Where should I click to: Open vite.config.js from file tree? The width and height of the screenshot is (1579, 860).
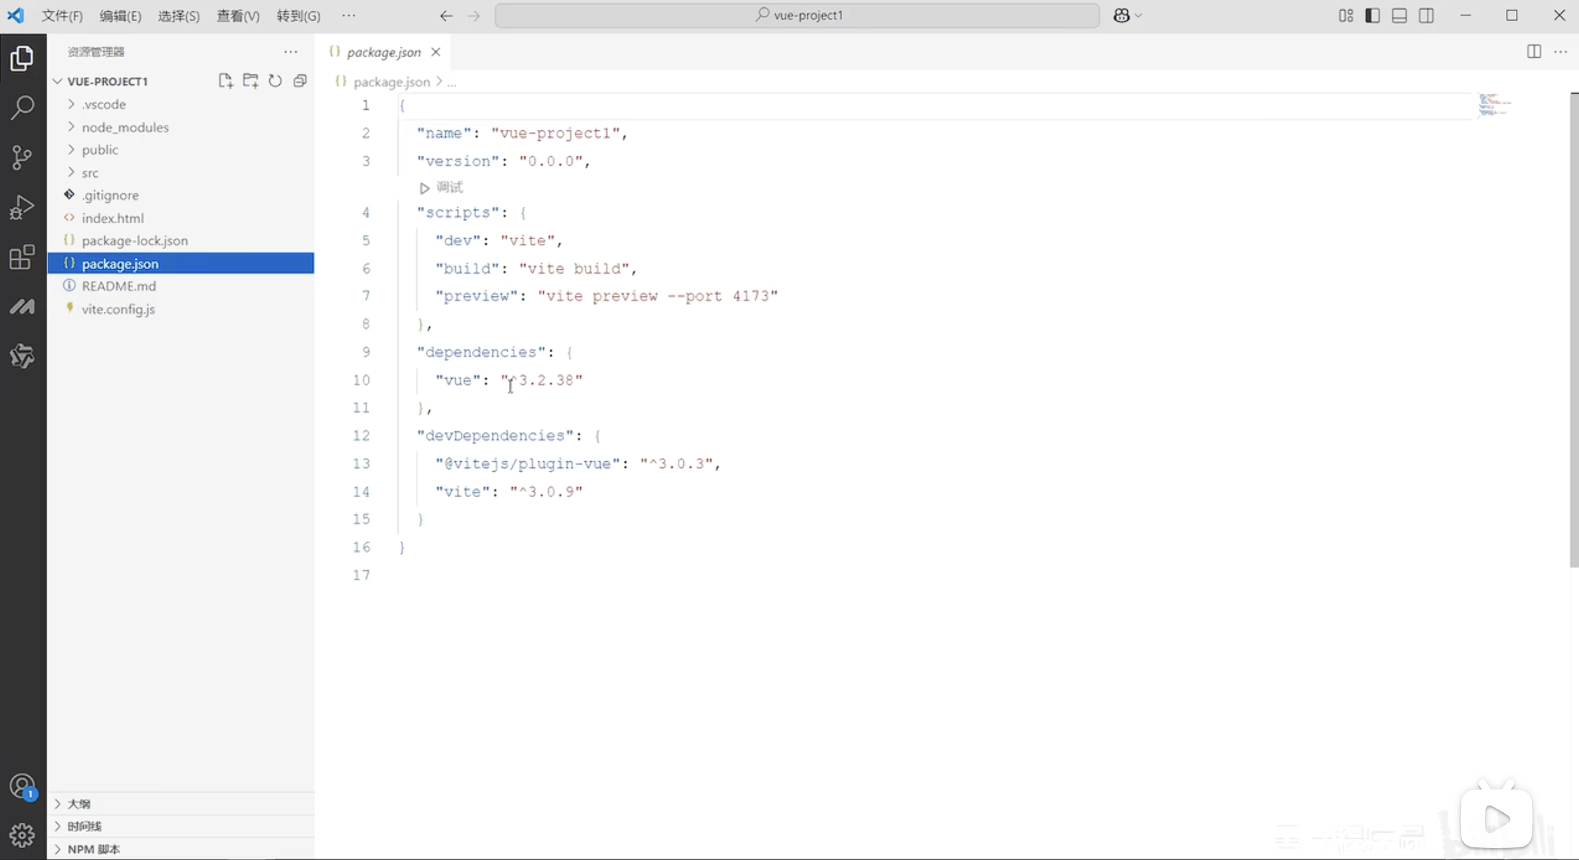tap(118, 309)
